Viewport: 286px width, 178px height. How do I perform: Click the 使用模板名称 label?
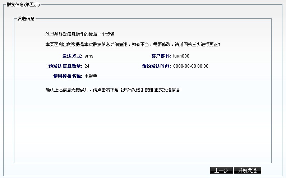(68, 76)
